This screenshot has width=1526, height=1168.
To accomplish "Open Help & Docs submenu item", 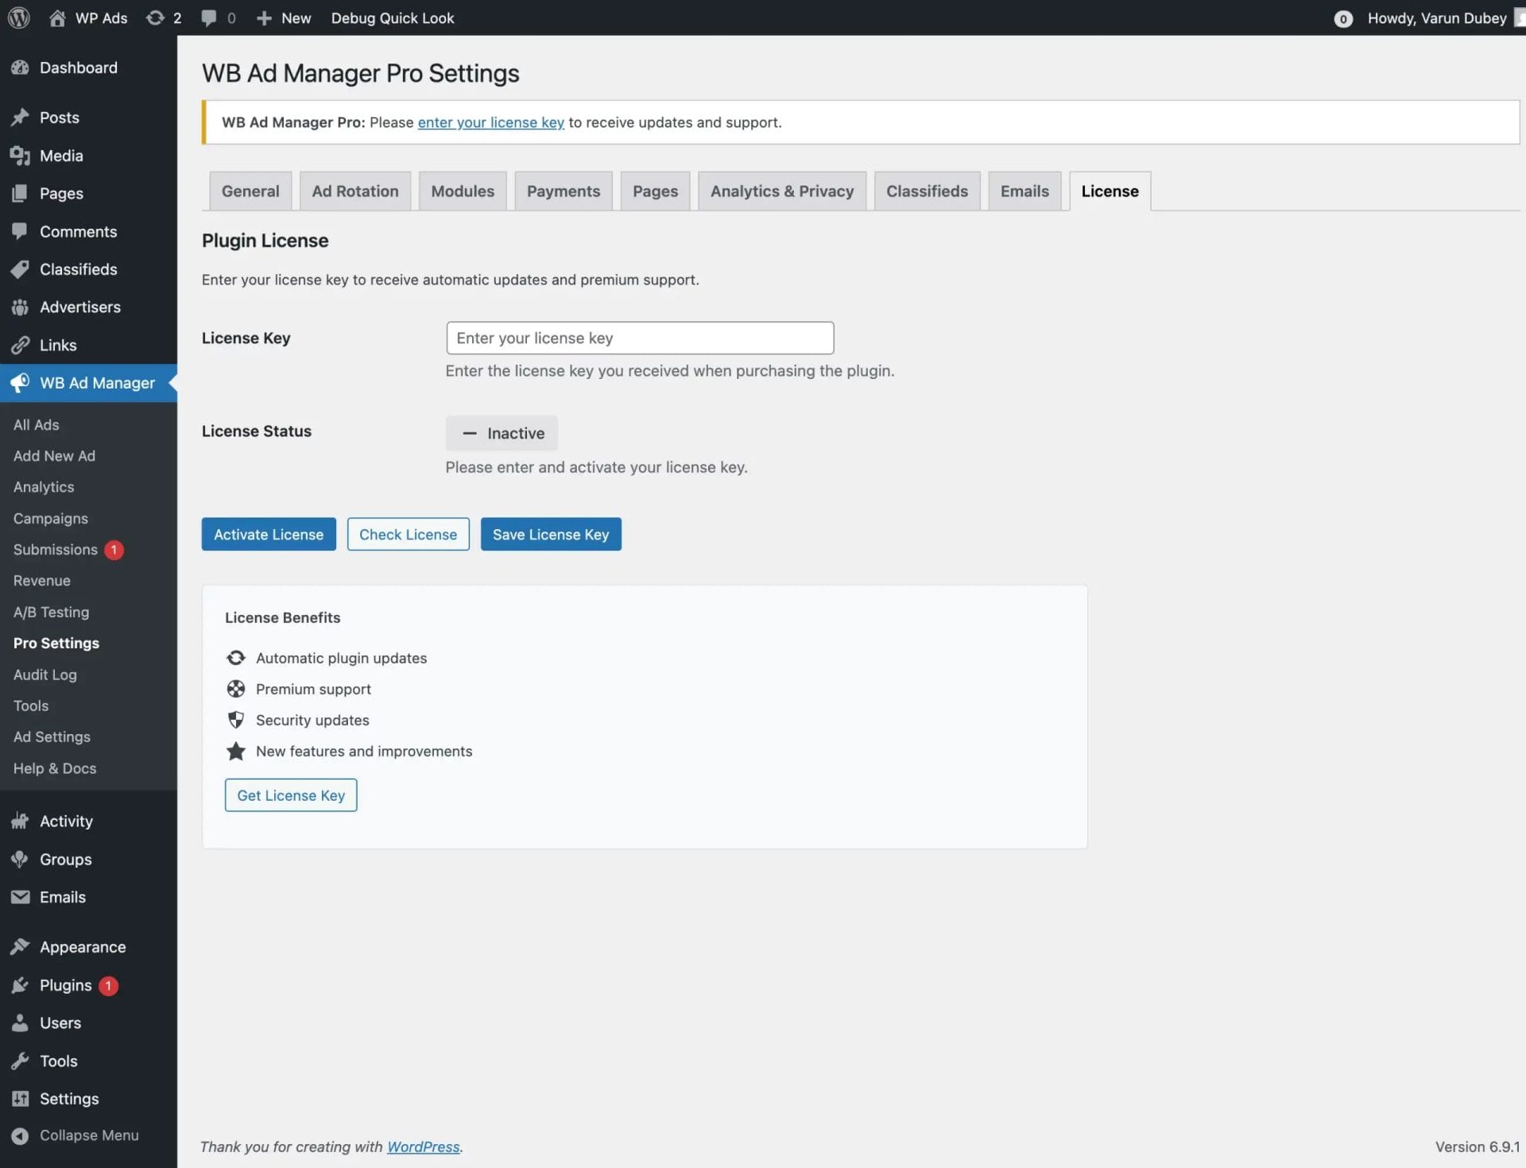I will 55,768.
